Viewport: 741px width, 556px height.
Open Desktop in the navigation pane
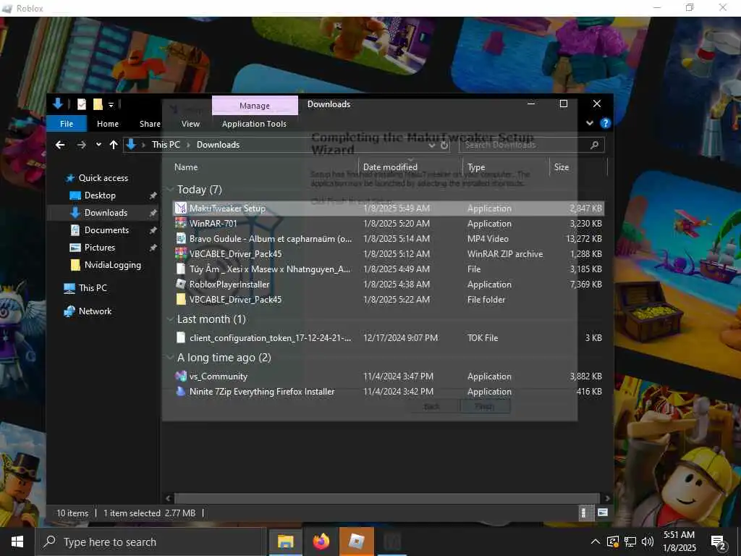tap(100, 195)
